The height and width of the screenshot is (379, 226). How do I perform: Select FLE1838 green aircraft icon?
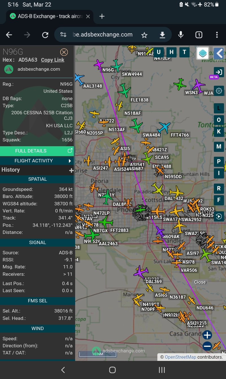124,91
